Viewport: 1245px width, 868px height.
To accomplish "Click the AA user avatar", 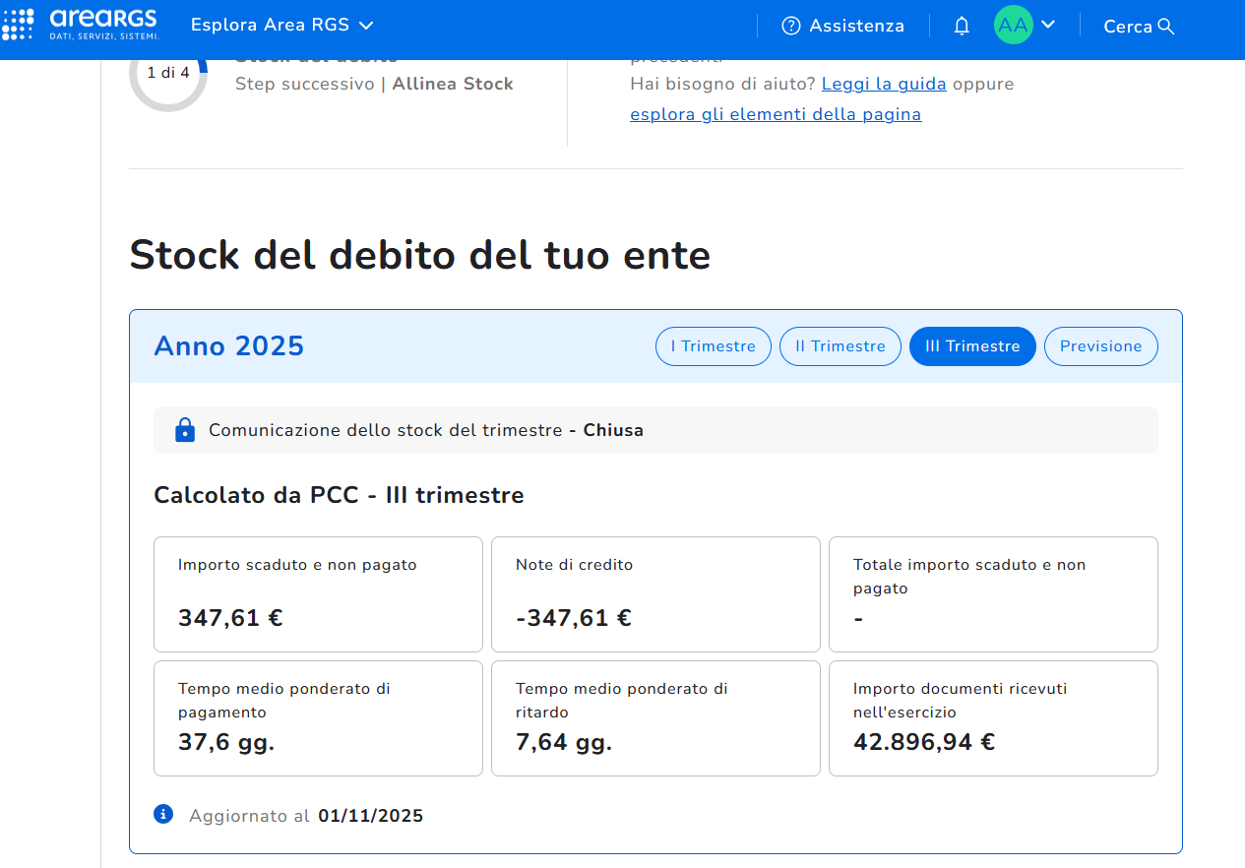I will [x=1013, y=26].
